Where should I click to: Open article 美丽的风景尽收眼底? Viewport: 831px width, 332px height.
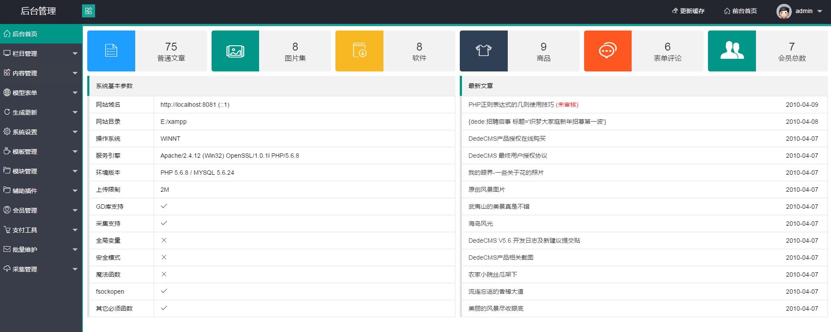(x=496, y=308)
